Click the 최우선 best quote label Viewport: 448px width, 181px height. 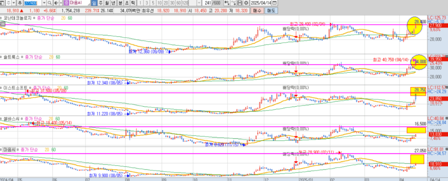(148, 11)
